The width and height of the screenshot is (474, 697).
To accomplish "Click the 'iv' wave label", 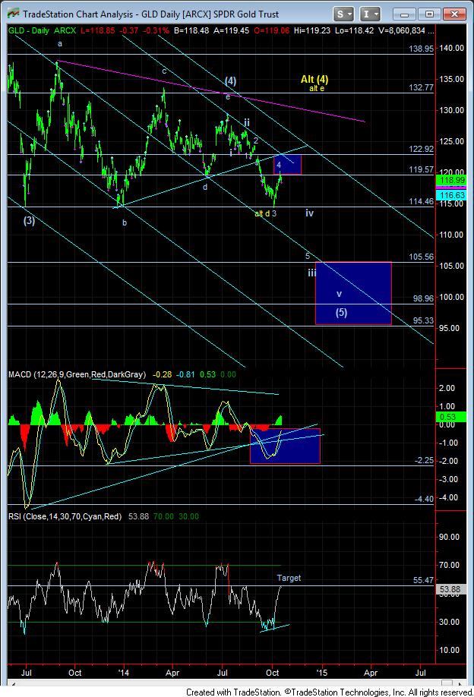I will (x=309, y=213).
